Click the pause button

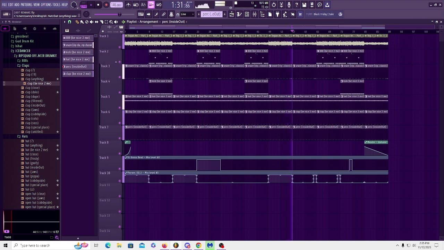(91, 5)
